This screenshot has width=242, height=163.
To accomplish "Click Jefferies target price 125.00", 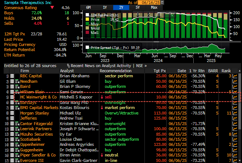I will click(x=160, y=118).
